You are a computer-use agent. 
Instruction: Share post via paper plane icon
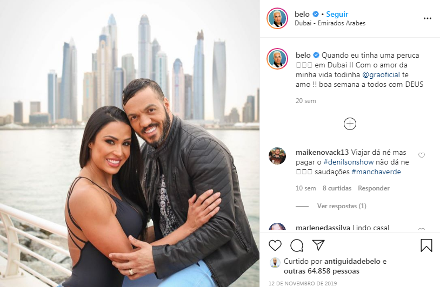point(318,245)
